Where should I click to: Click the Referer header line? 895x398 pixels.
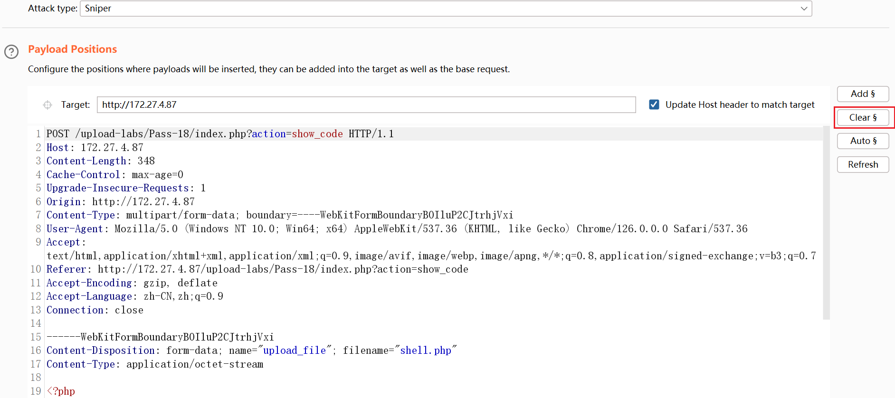click(x=257, y=269)
